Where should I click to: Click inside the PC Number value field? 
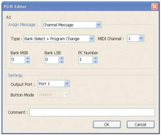(86, 60)
